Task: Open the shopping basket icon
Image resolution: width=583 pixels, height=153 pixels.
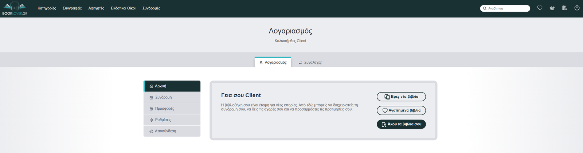Action: pos(552,8)
